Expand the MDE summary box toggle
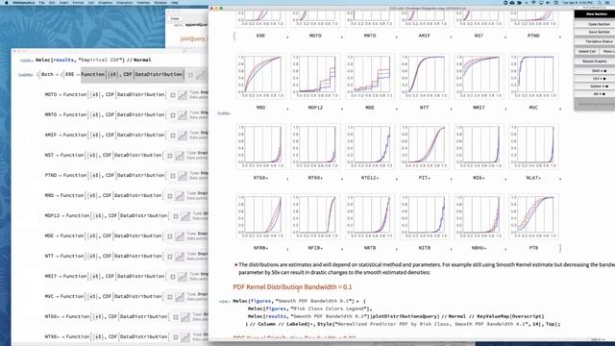The image size is (615, 346). (170, 236)
